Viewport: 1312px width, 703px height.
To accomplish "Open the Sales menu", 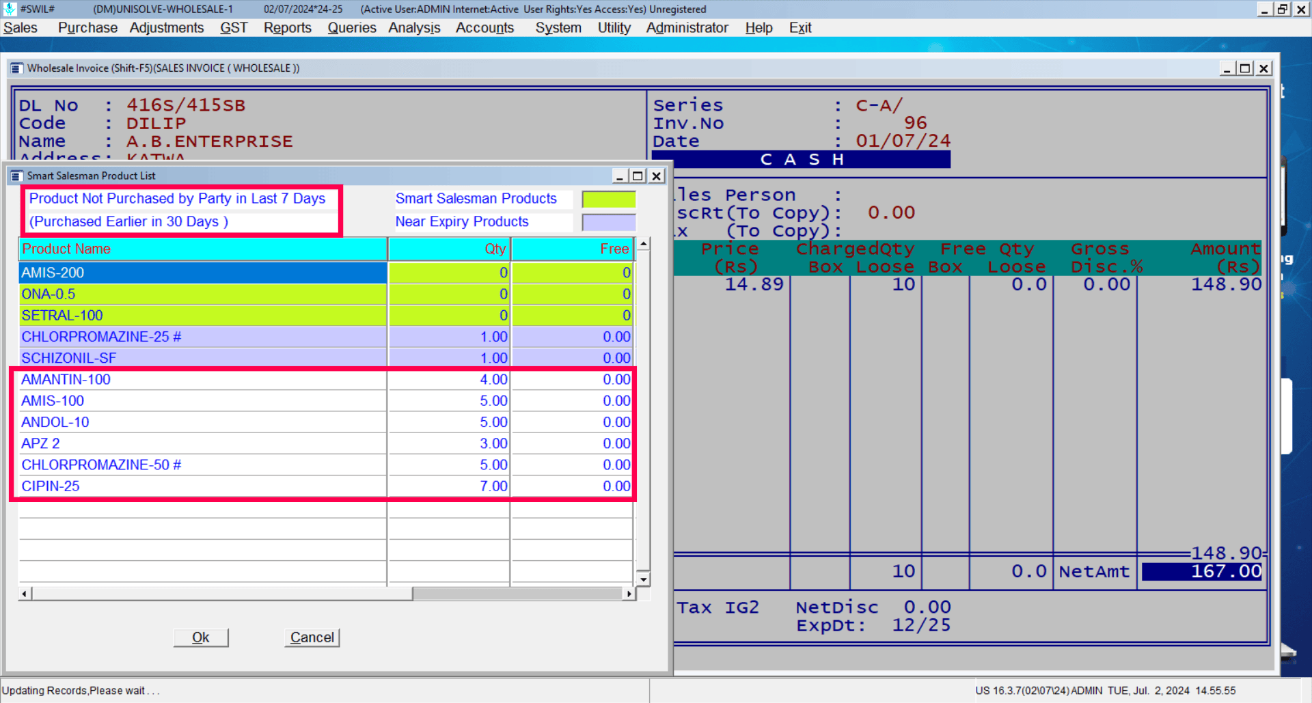I will (20, 28).
